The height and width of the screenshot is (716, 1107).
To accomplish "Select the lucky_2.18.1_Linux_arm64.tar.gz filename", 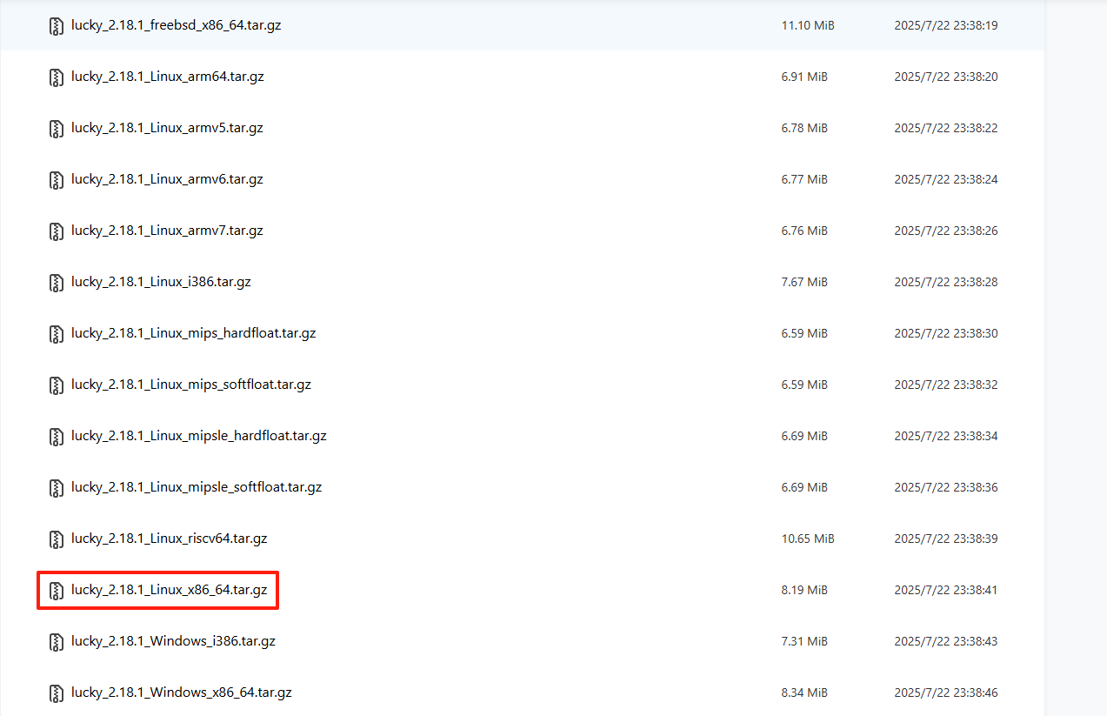I will 167,77.
